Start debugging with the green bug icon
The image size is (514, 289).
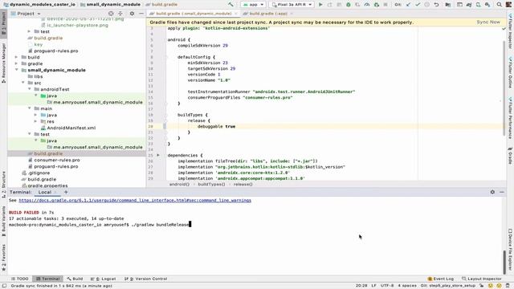349,5
